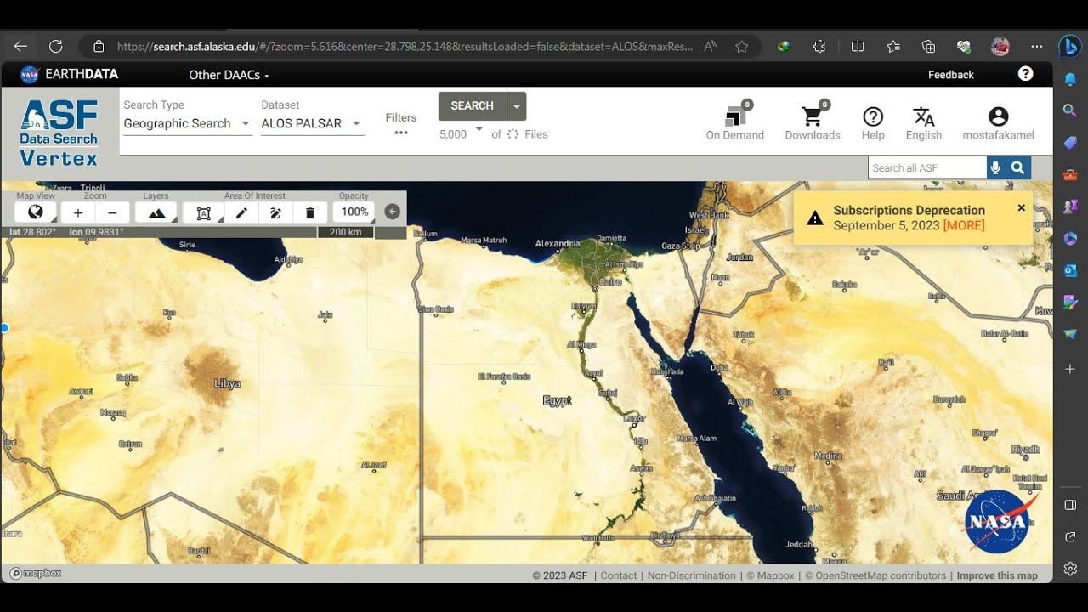Click the sidebar shopping tag icon
Image resolution: width=1088 pixels, height=612 pixels.
(1070, 143)
